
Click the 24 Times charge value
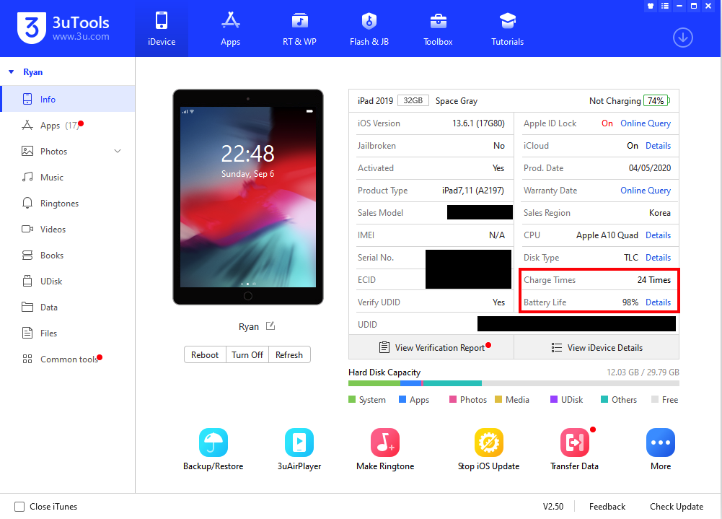(654, 280)
